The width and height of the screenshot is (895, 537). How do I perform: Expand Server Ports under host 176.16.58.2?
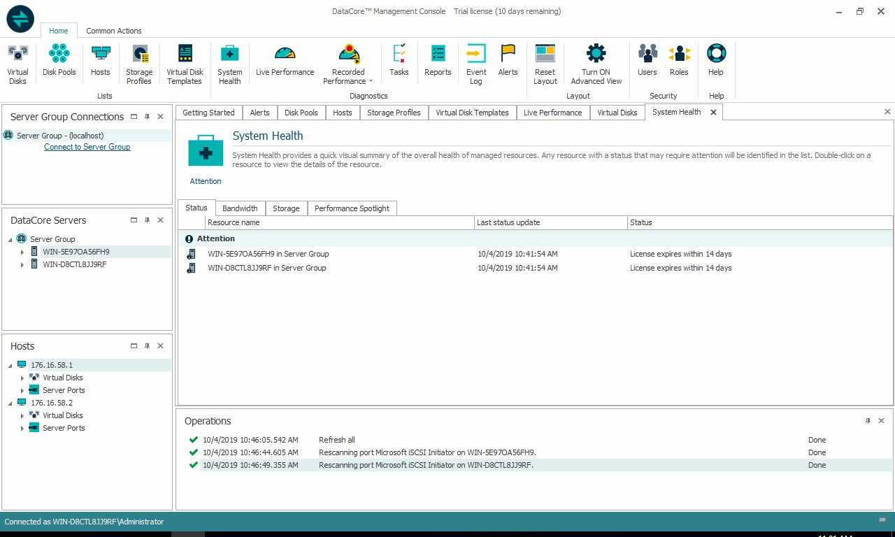(22, 428)
